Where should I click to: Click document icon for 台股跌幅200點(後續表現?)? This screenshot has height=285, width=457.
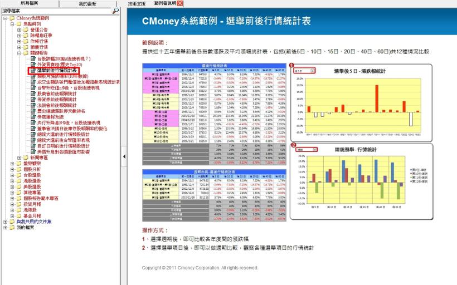33,59
